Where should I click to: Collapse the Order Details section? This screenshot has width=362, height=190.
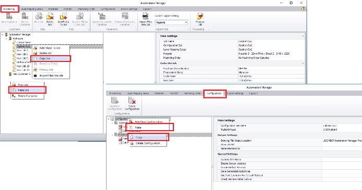coord(302,64)
